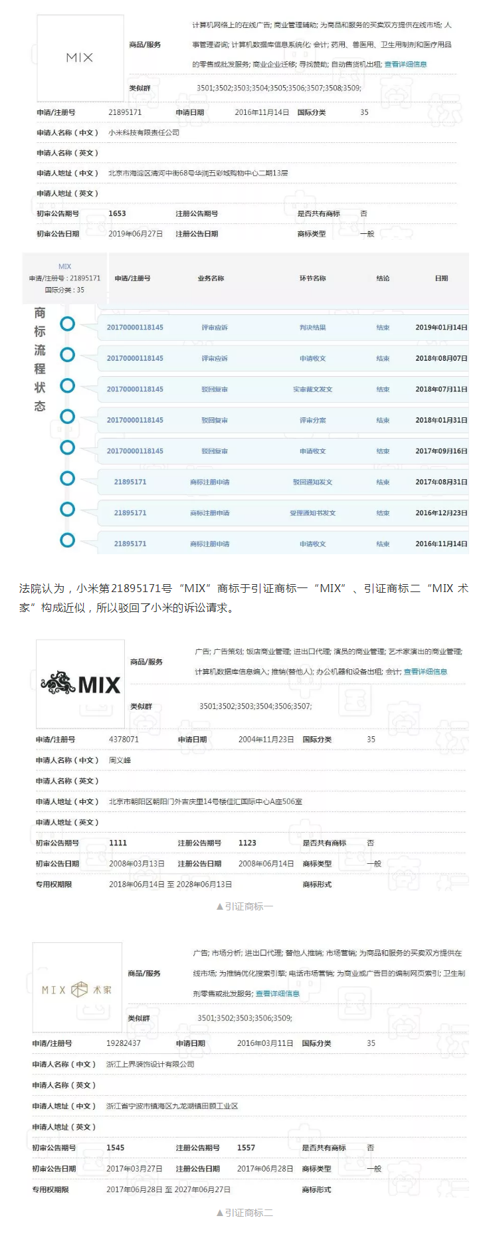Select timeline circle for 2019年01月14日 row
Image resolution: width=503 pixels, height=1240 pixels.
(x=67, y=324)
